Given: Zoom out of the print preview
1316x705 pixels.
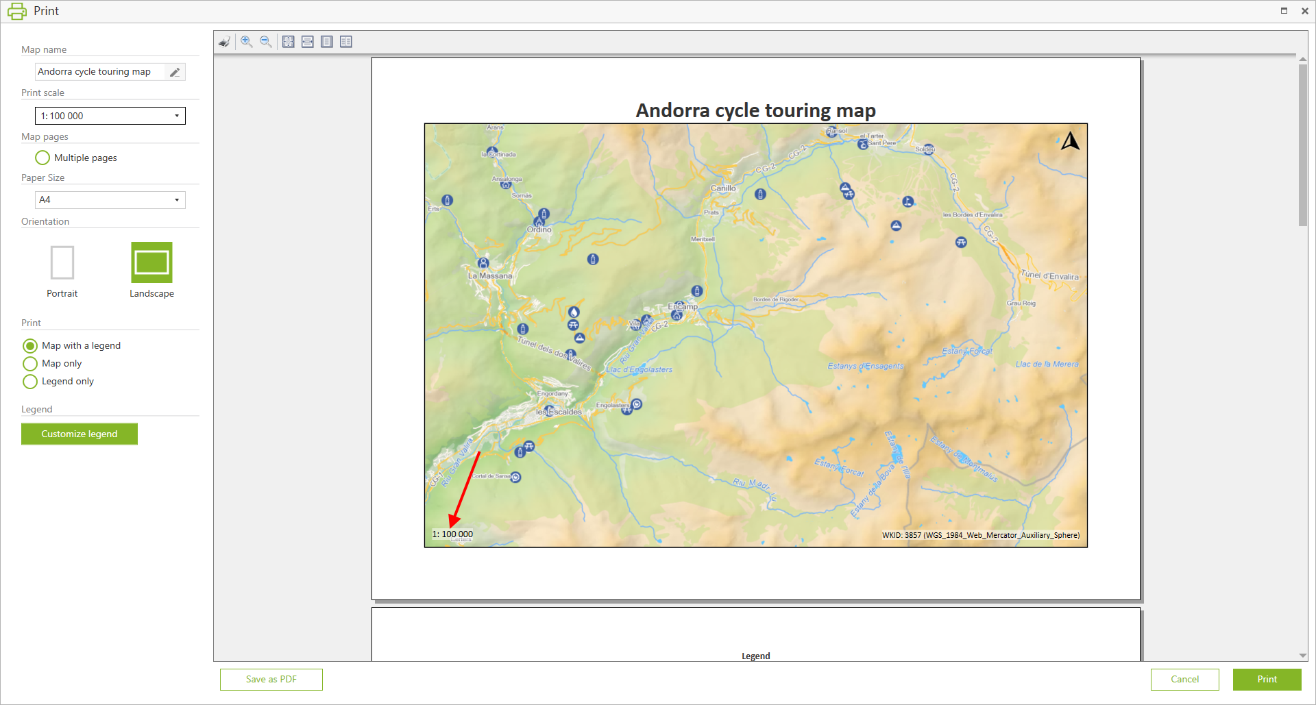Looking at the screenshot, I should pos(266,42).
